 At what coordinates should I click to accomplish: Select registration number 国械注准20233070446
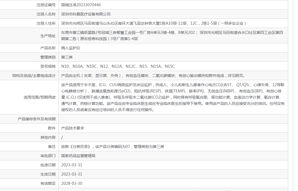pos(81,5)
